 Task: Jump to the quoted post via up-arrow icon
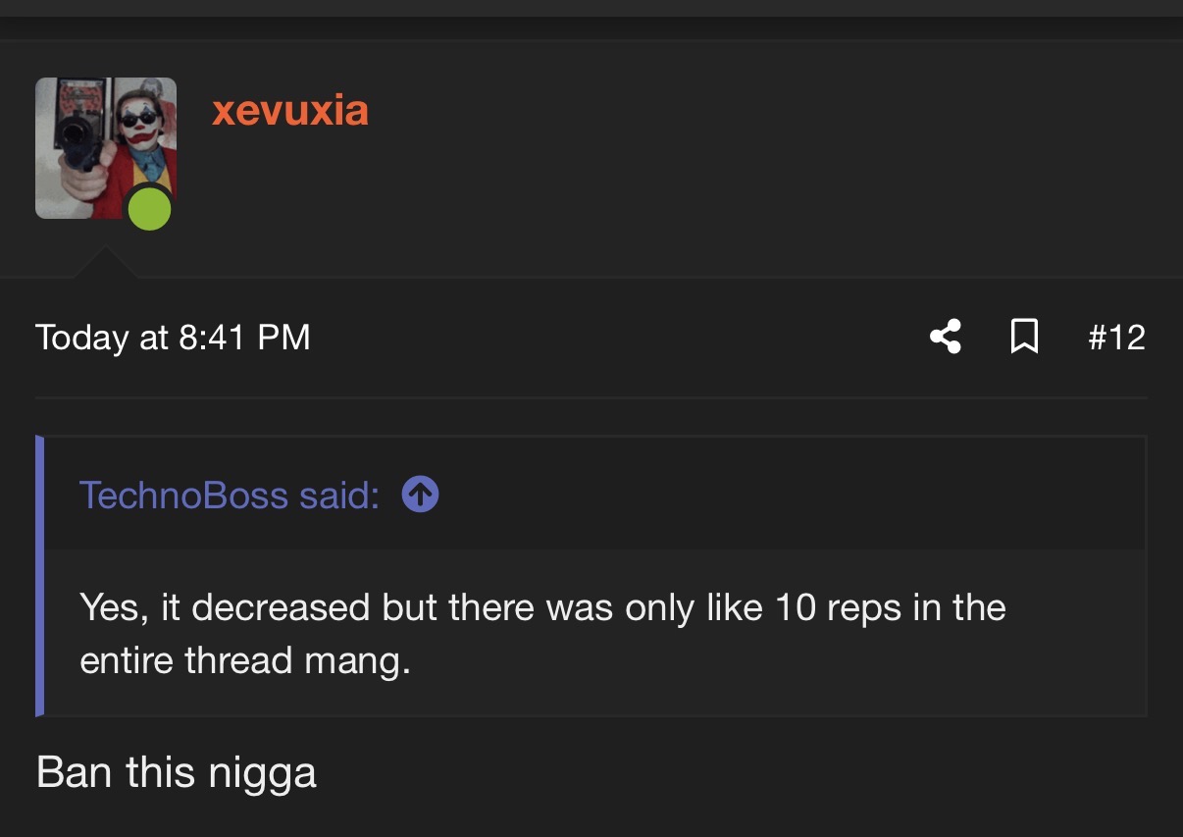point(420,496)
